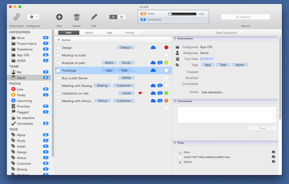Click the red flag on Installation on site
Screen dimensions: 289x184
[x=140, y=93]
